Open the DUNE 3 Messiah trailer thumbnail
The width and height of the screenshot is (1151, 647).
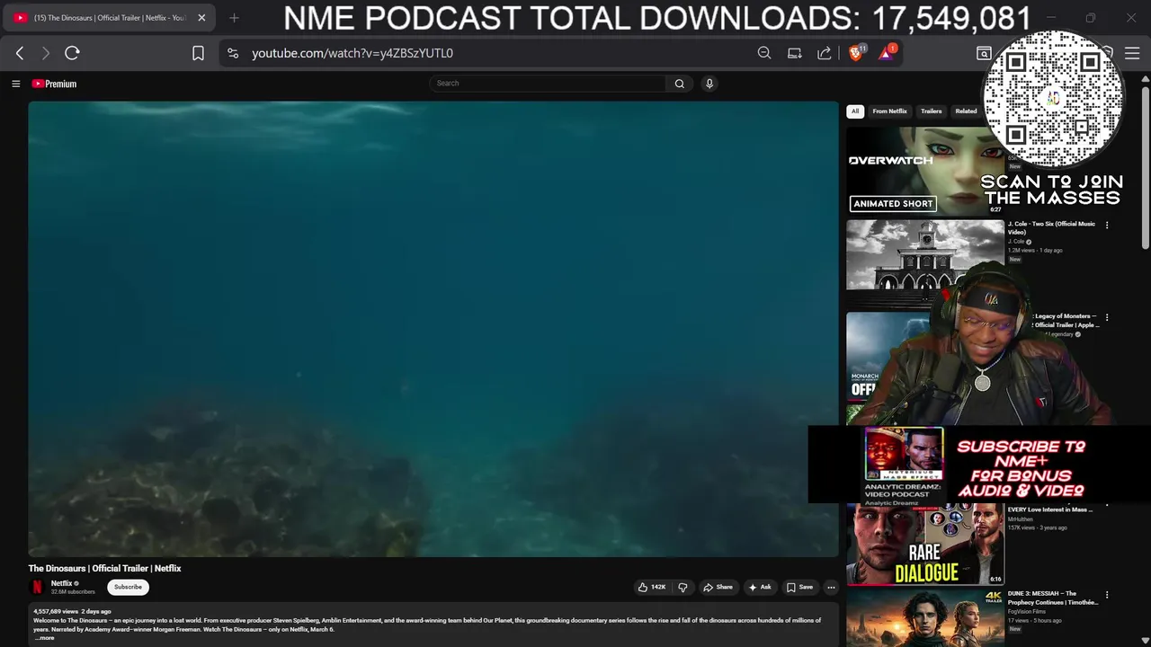(x=925, y=617)
